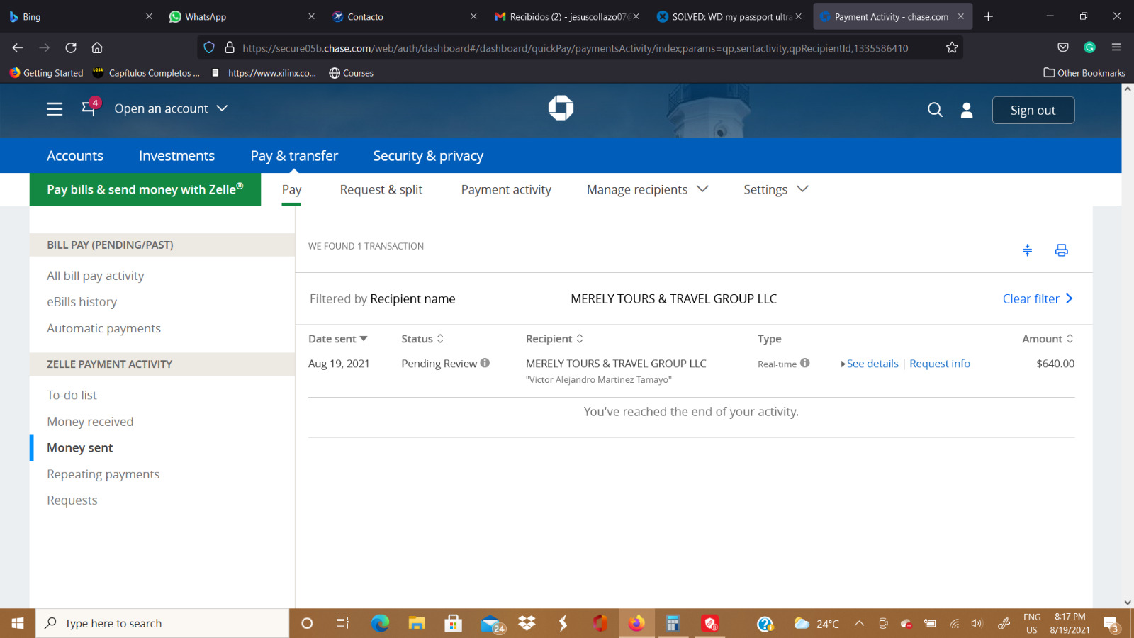
Task: Print the payment activity
Action: coord(1061,250)
